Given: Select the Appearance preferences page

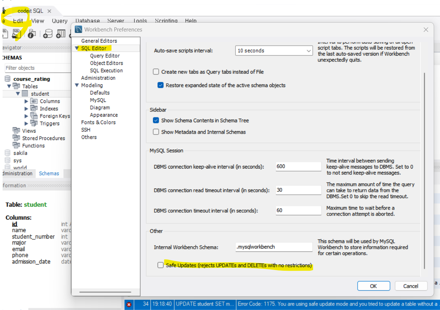Looking at the screenshot, I should (104, 115).
